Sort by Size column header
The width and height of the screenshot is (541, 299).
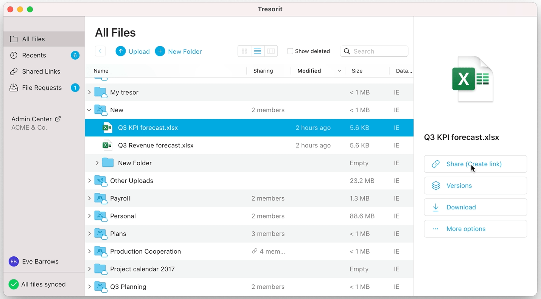[357, 71]
